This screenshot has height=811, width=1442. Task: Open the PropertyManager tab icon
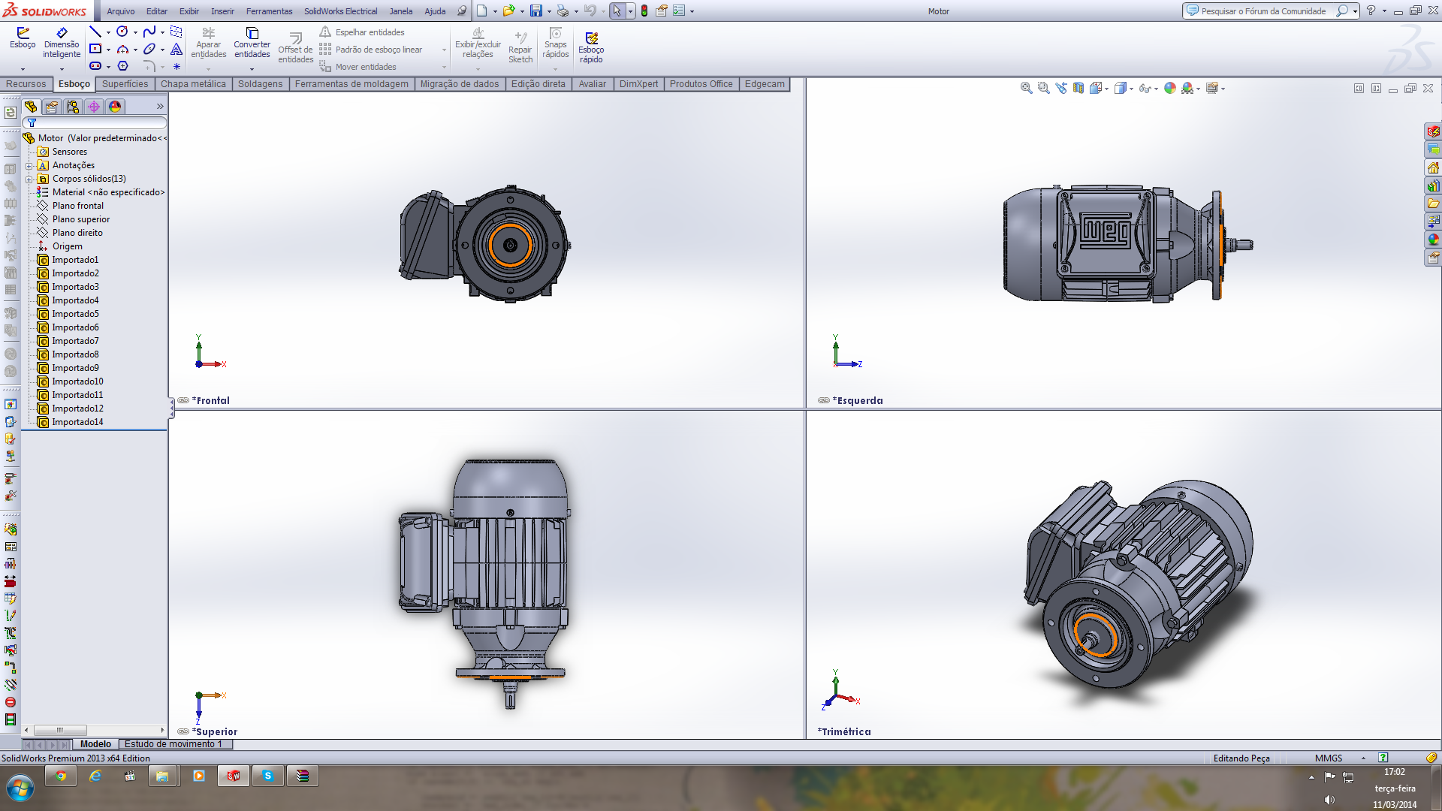coord(52,107)
